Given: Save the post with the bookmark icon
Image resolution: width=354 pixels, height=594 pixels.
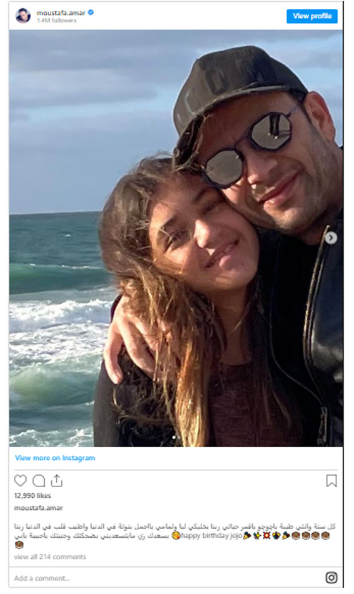Looking at the screenshot, I should click(x=331, y=481).
